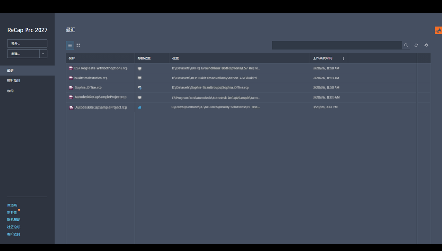Sort by the 名称 column header
This screenshot has width=442, height=251.
click(72, 58)
